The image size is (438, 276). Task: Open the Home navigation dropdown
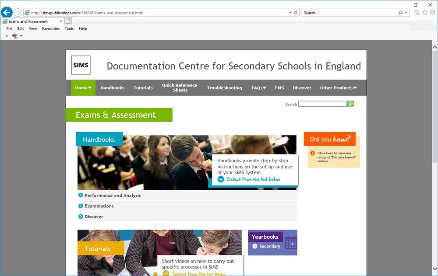tap(83, 87)
